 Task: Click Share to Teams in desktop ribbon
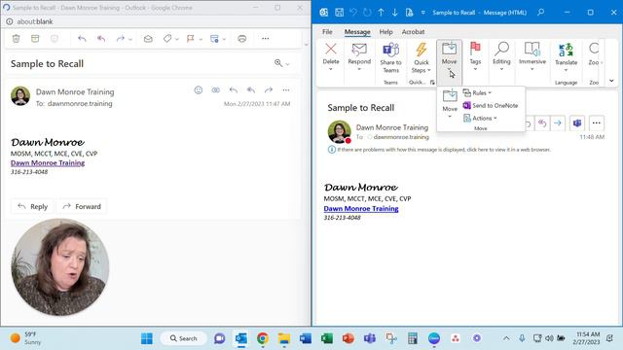390,58
